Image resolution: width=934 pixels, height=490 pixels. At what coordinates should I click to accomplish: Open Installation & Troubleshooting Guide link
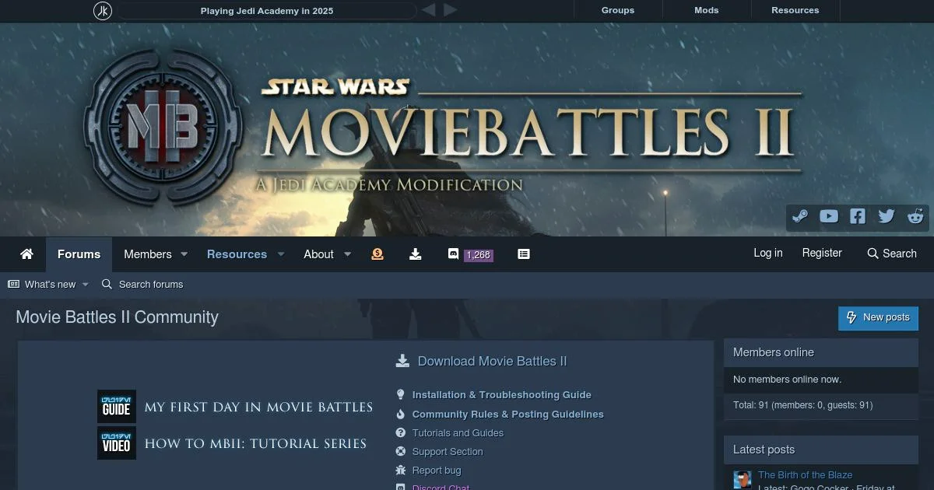point(502,395)
